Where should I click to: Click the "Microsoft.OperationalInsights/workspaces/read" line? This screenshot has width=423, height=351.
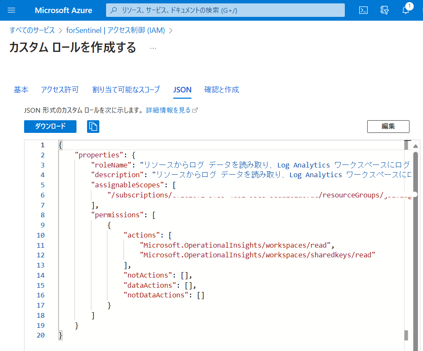tap(235, 245)
